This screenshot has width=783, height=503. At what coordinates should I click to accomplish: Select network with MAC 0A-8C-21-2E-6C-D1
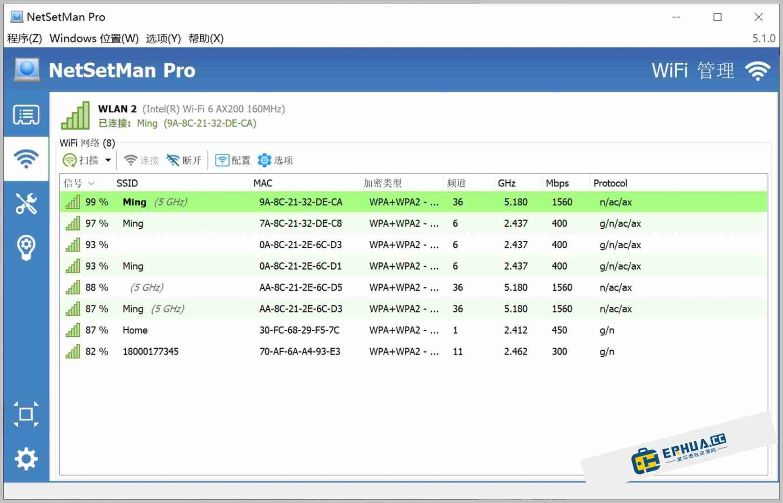[413, 266]
